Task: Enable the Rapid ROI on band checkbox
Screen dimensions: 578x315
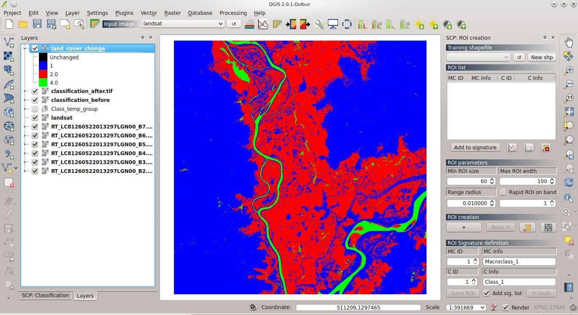Action: (x=504, y=192)
